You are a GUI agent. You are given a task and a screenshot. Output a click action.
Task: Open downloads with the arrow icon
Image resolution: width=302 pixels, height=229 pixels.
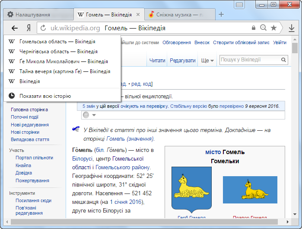[292, 28]
